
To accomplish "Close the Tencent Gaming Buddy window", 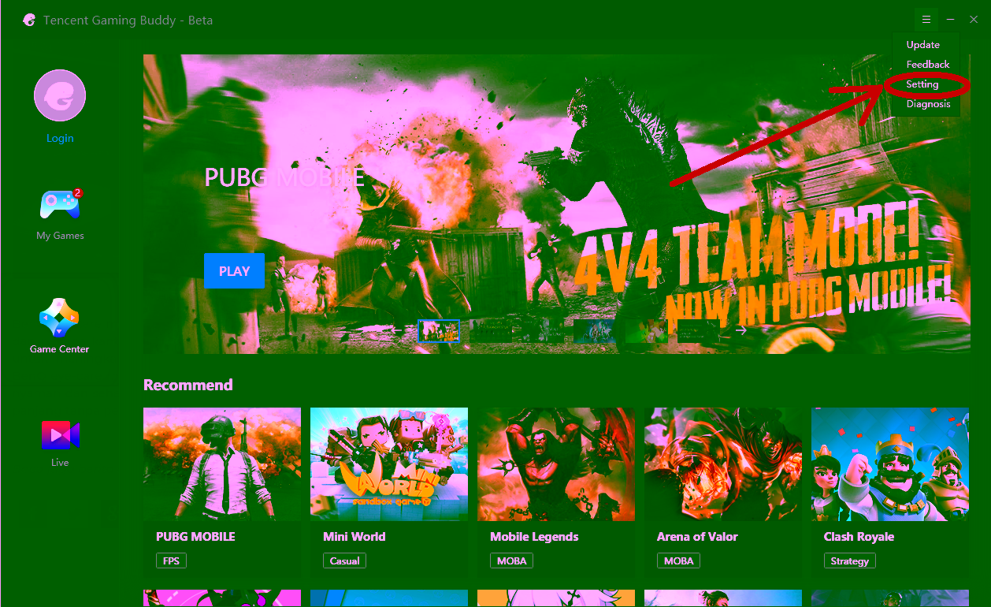I will [974, 20].
